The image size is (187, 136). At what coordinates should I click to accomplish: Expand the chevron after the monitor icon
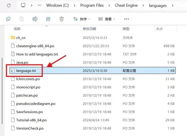coord(32,5)
